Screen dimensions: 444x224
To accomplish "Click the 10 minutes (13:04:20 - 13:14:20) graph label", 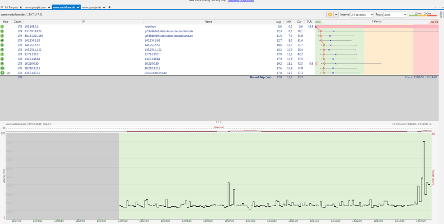I will point(410,124).
